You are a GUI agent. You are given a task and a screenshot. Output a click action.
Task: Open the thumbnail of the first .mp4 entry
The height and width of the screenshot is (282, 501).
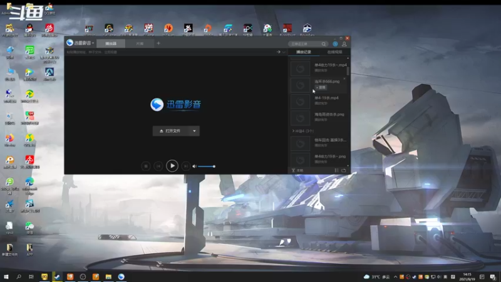[x=300, y=68]
